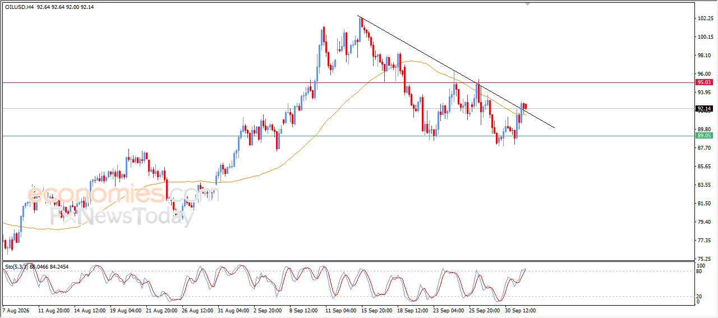This screenshot has height=318, width=718.
Task: Click the 7 Aug 2026 date label
Action: pos(16,310)
